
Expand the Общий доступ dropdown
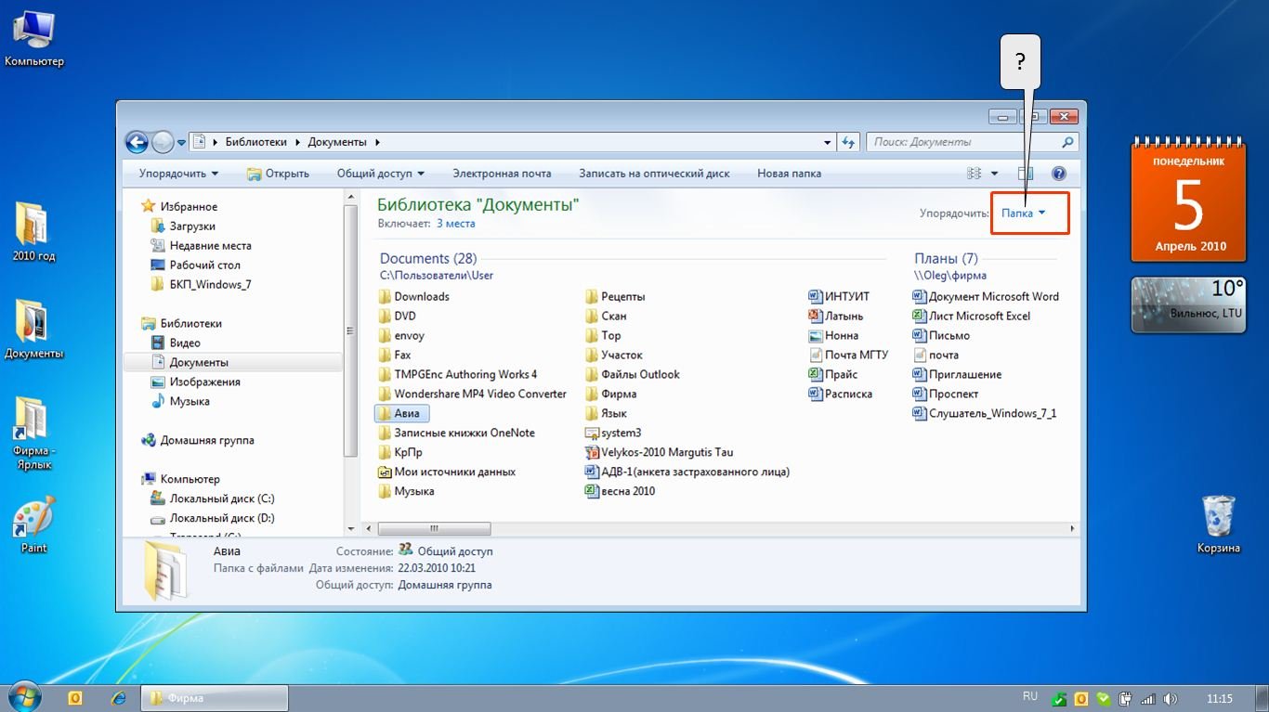tap(380, 174)
